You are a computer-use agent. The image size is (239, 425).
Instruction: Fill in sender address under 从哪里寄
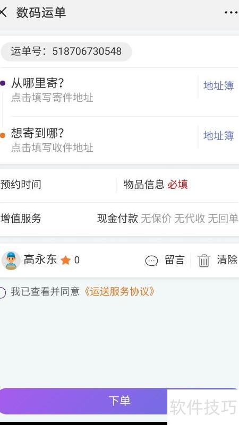[52, 97]
